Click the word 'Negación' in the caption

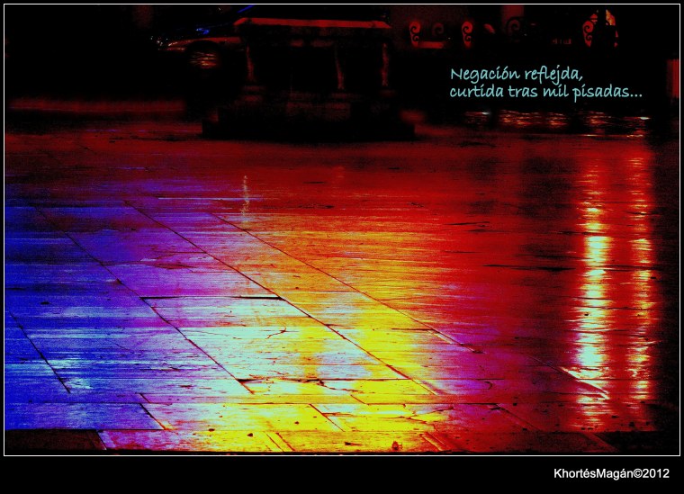pyautogui.click(x=484, y=74)
